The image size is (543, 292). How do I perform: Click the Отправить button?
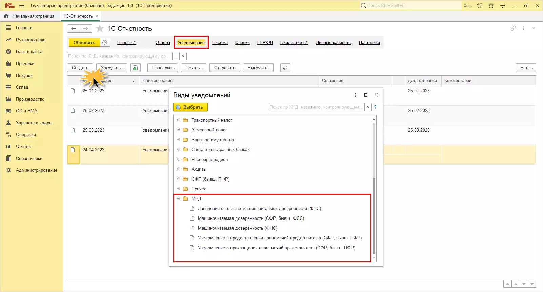pos(224,68)
